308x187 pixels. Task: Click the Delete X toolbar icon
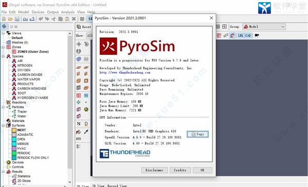click(74, 19)
